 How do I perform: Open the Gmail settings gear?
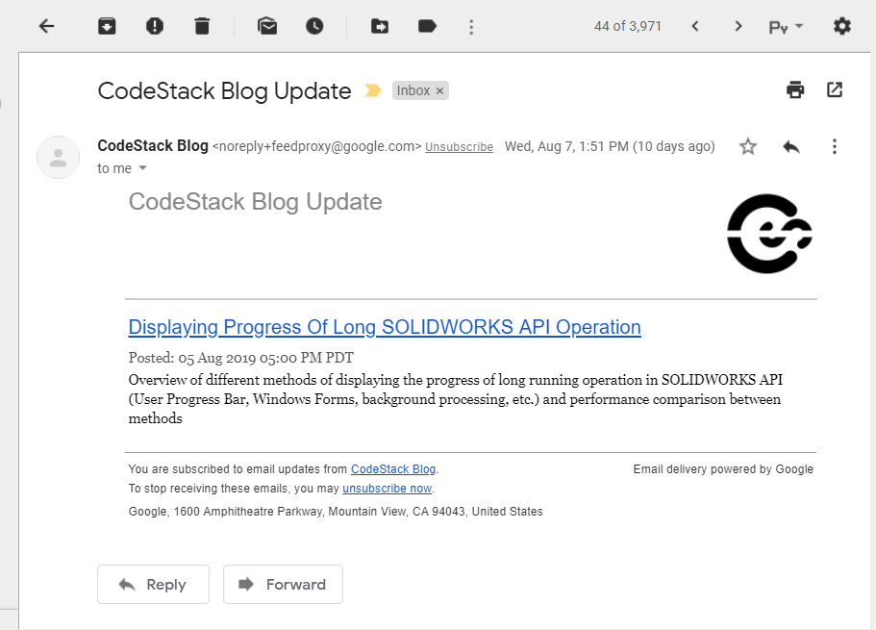(x=842, y=26)
